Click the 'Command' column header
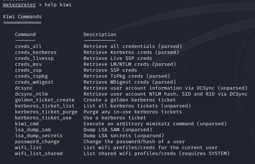255x164 pixels. pos(25,35)
